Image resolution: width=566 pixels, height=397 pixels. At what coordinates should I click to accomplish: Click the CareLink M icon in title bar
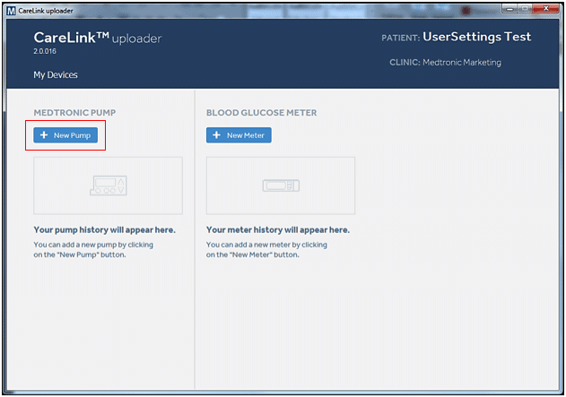point(11,11)
